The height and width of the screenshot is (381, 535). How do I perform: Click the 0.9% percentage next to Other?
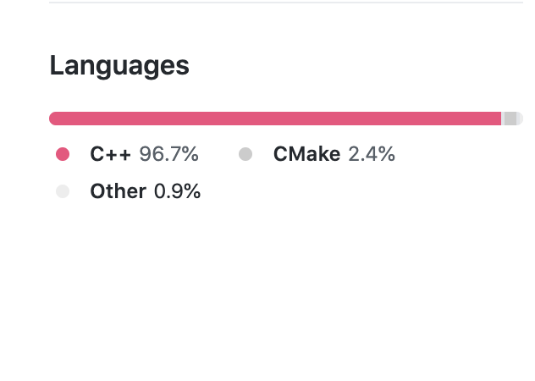coord(177,191)
